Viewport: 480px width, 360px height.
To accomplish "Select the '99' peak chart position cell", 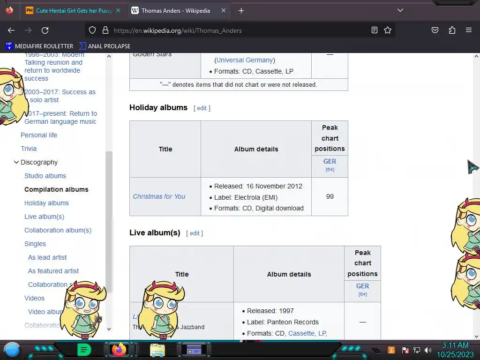I will click(330, 196).
